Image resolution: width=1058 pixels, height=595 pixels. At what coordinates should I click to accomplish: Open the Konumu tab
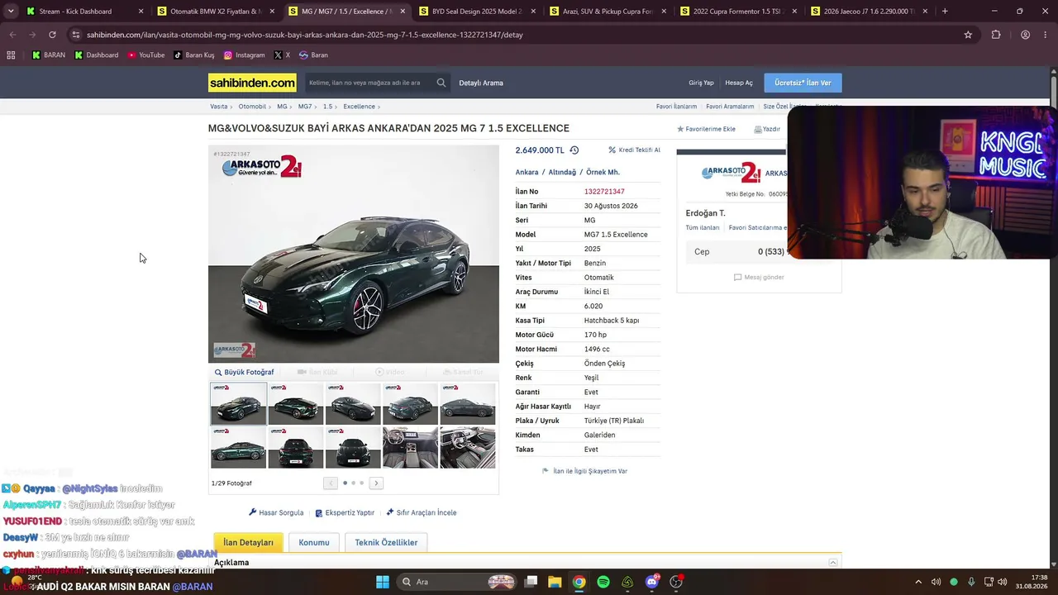[314, 543]
